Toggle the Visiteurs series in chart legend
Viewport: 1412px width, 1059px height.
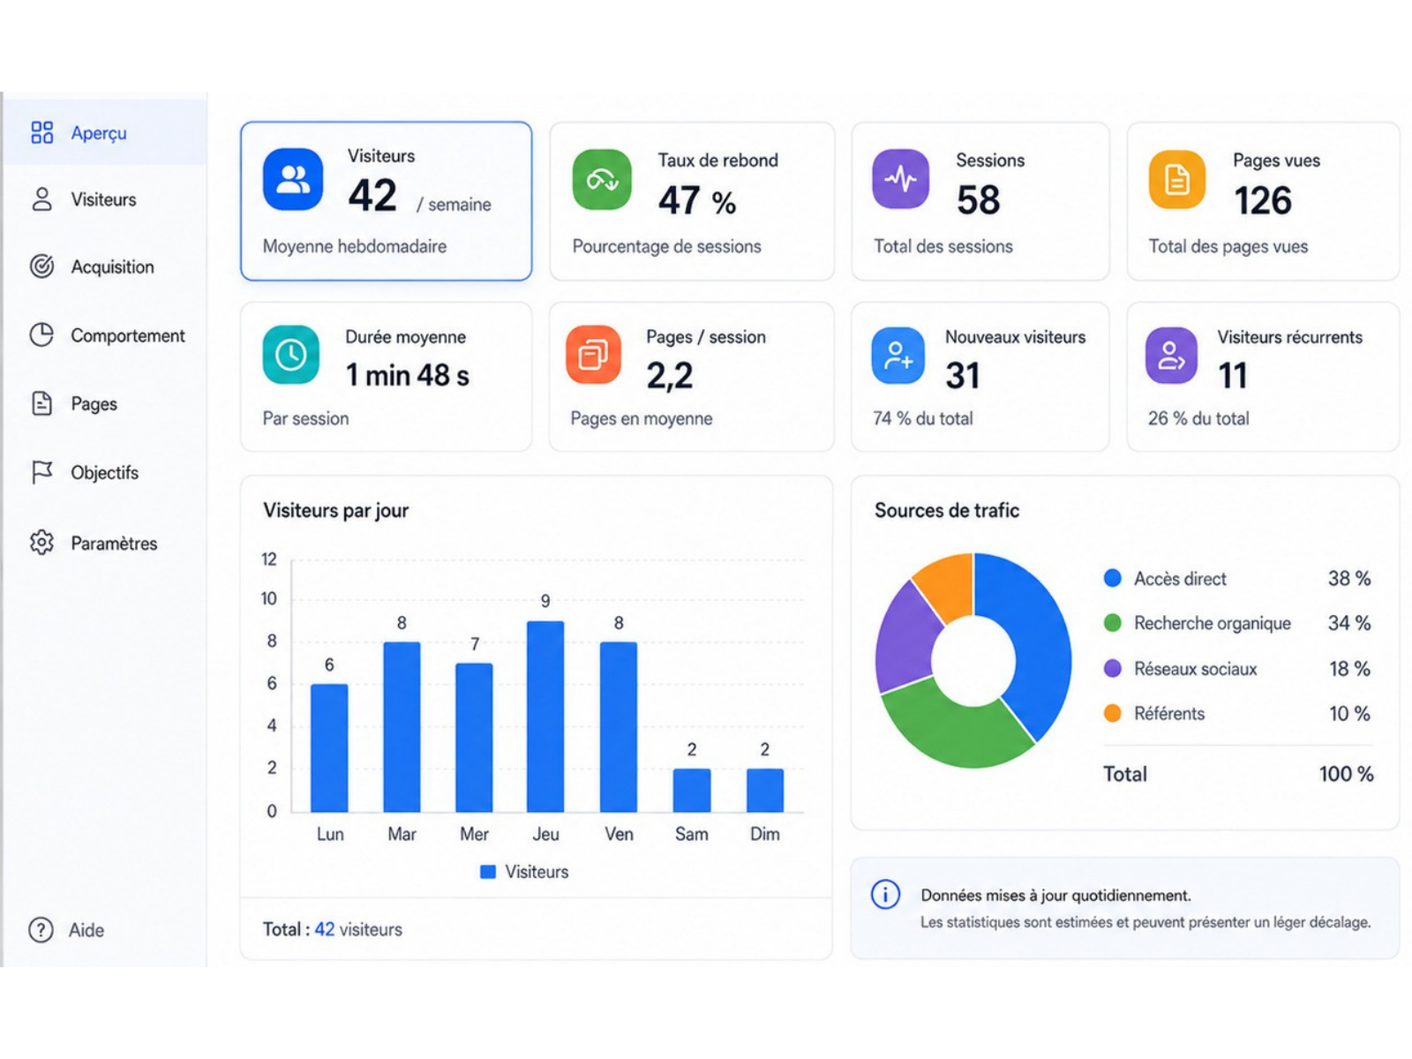(524, 872)
